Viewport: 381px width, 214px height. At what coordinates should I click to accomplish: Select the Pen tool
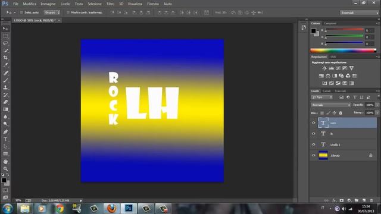click(x=5, y=132)
